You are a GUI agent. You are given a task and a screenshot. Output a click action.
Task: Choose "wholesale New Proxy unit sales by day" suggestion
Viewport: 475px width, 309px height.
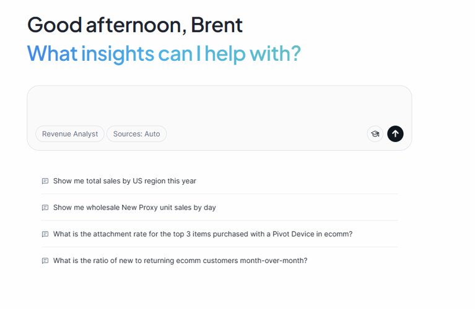[x=134, y=208]
